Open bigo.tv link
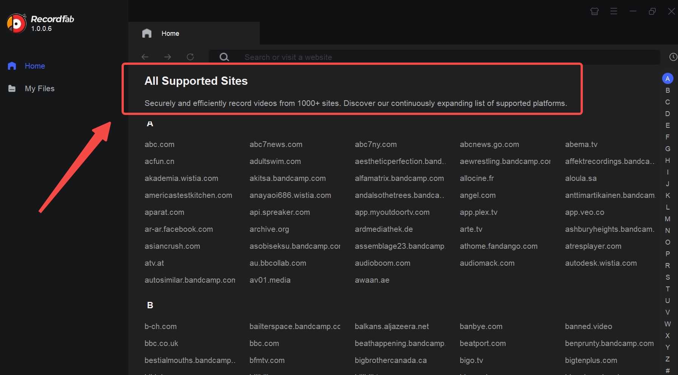 pos(472,360)
